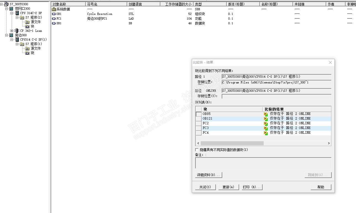356x213 pixels.
Task: Collapse the 带网口300 station node
Action: pyautogui.click(x=7, y=9)
